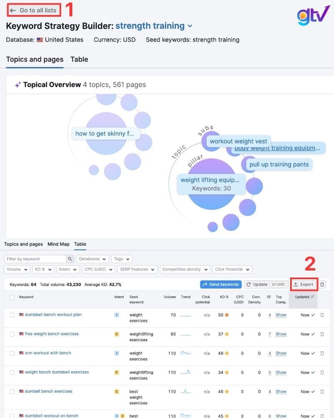The height and width of the screenshot is (418, 334).
Task: Check the weight bench dumbbell exercises row
Action: [x=12, y=372]
